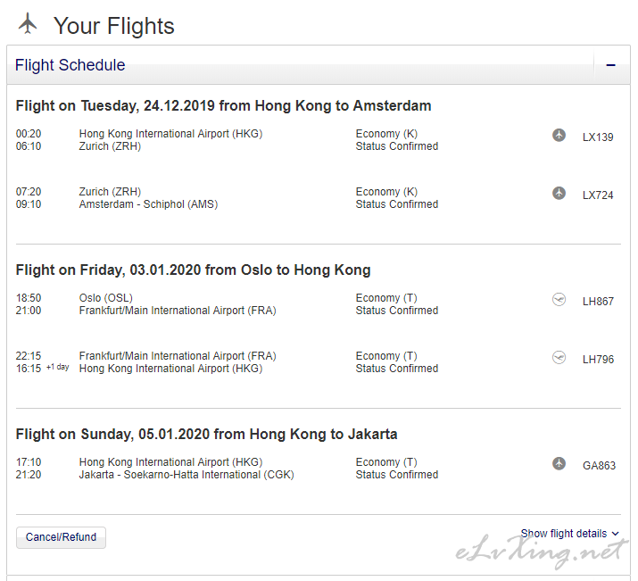Screen dimensions: 638x581
Task: Click the Hong Kong to Jakarta flight heading
Action: click(206, 434)
